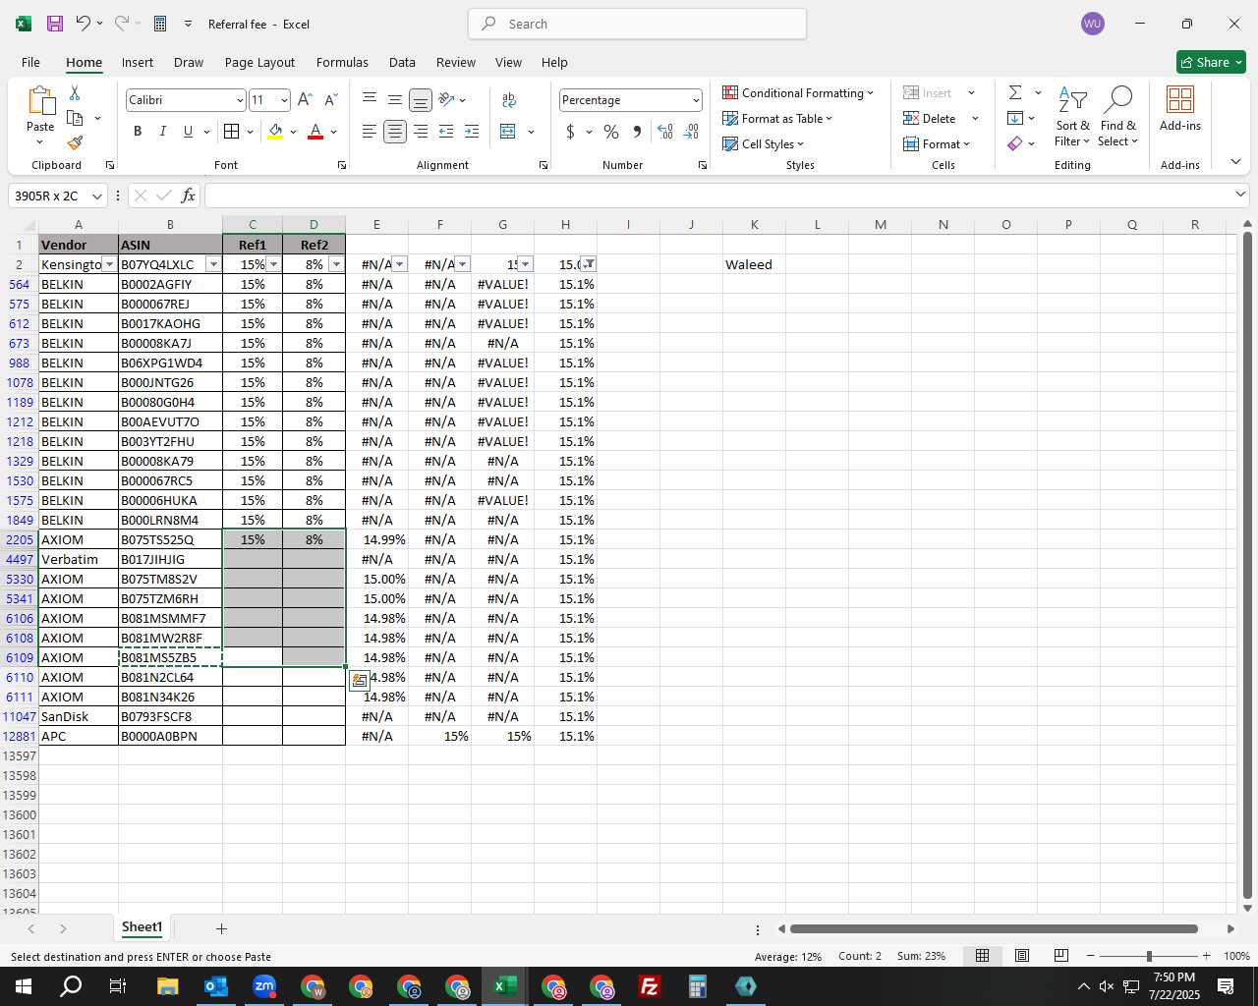Toggle Top Align button
Screen dimensions: 1258x1006
tap(369, 100)
